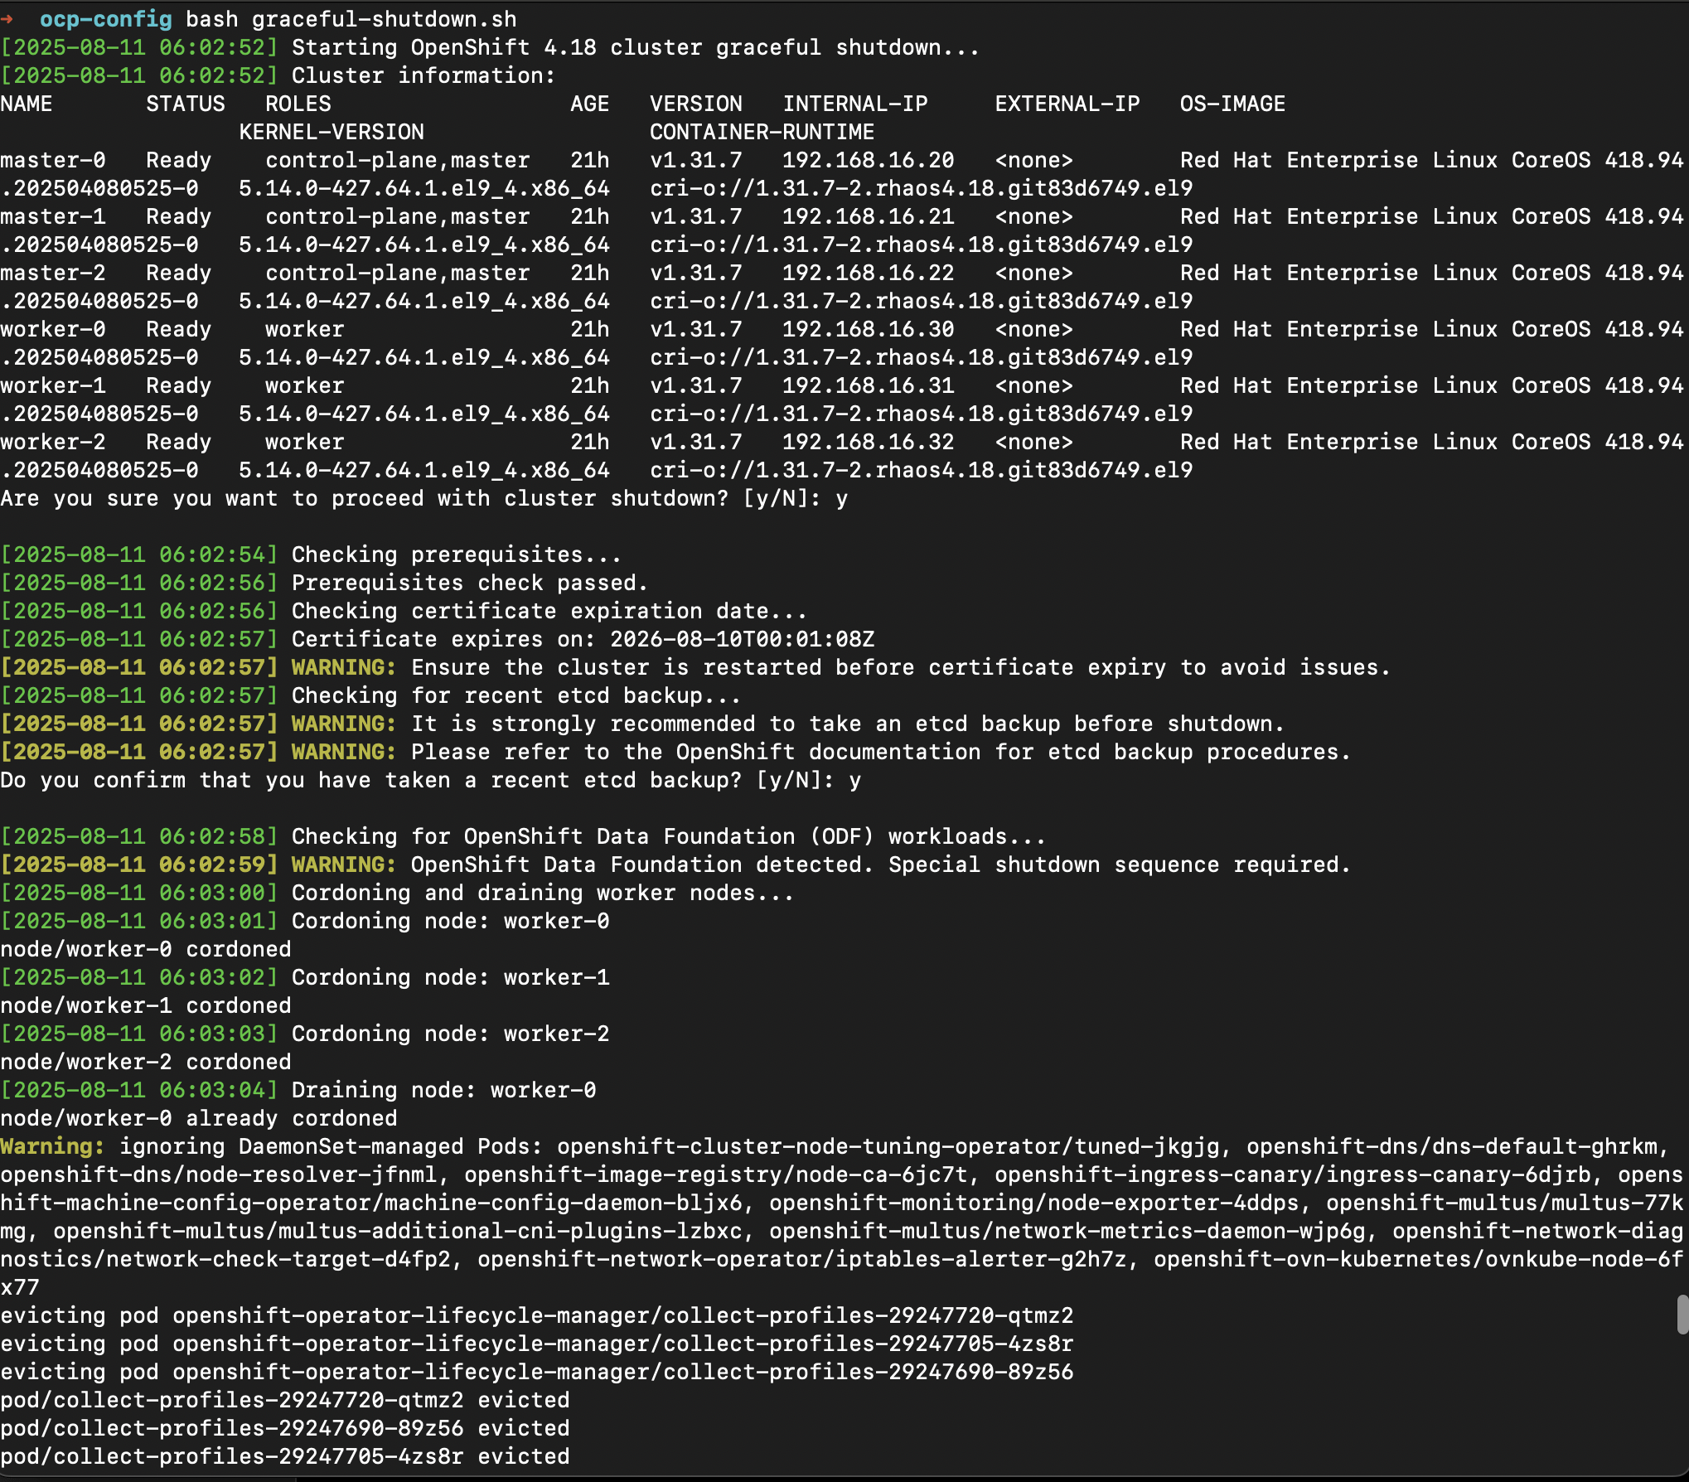
Task: Click 'node/worker-0 already cordoned' line
Action: (x=199, y=1118)
